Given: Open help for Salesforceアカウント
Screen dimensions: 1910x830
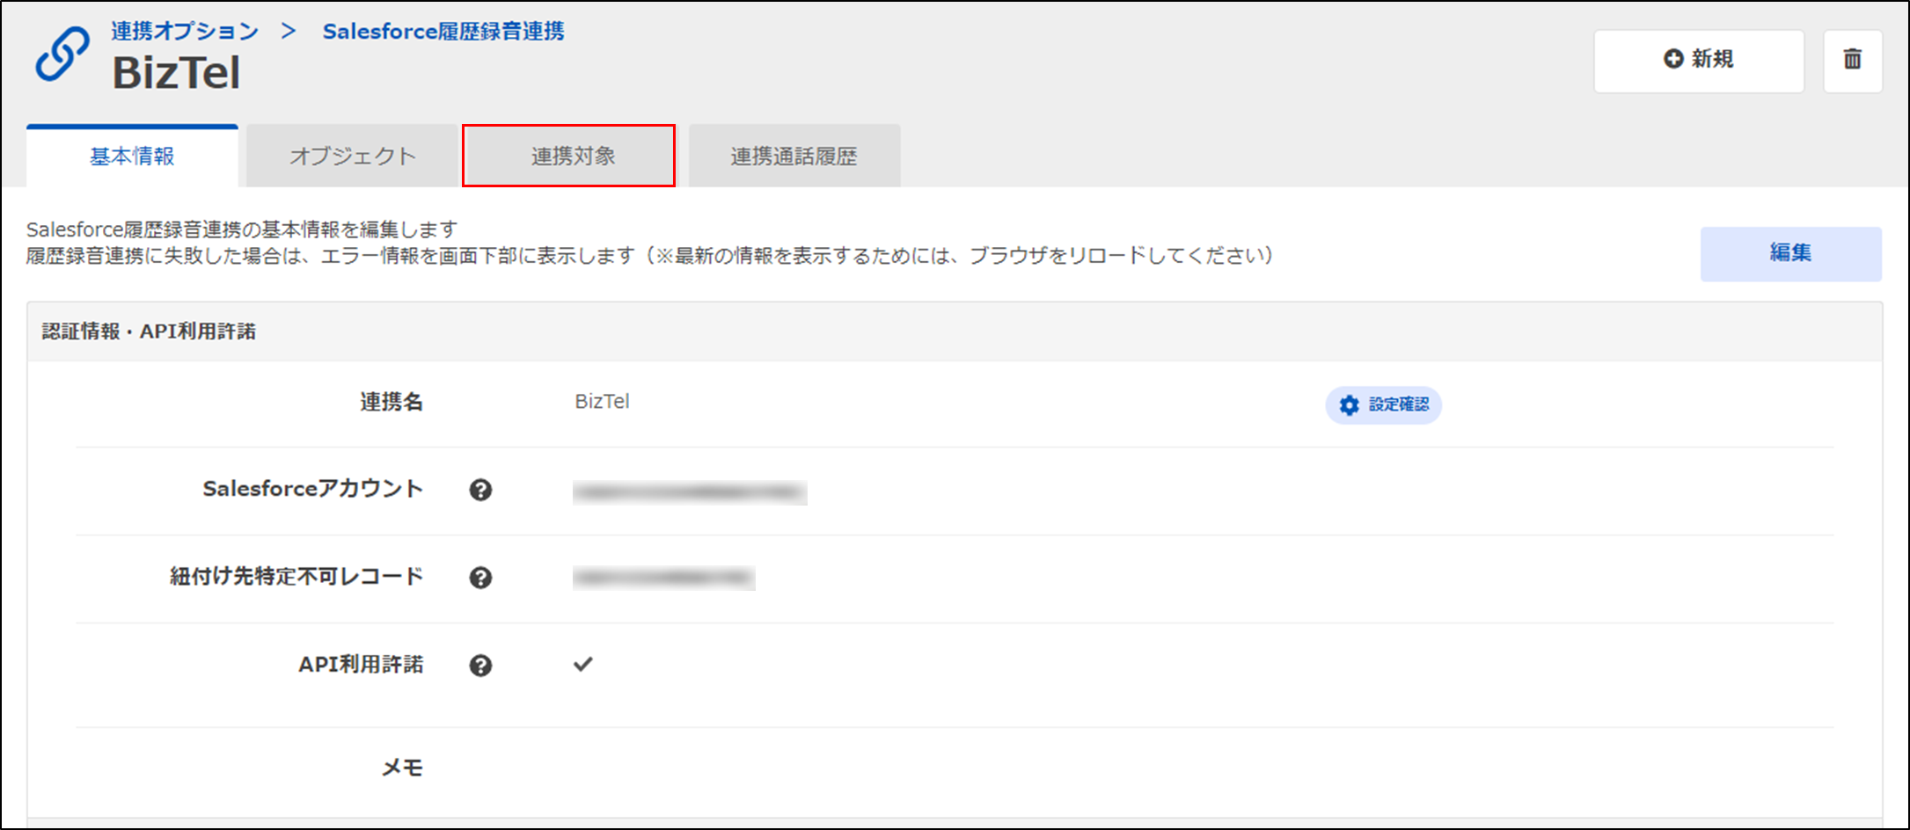Looking at the screenshot, I should [x=480, y=490].
